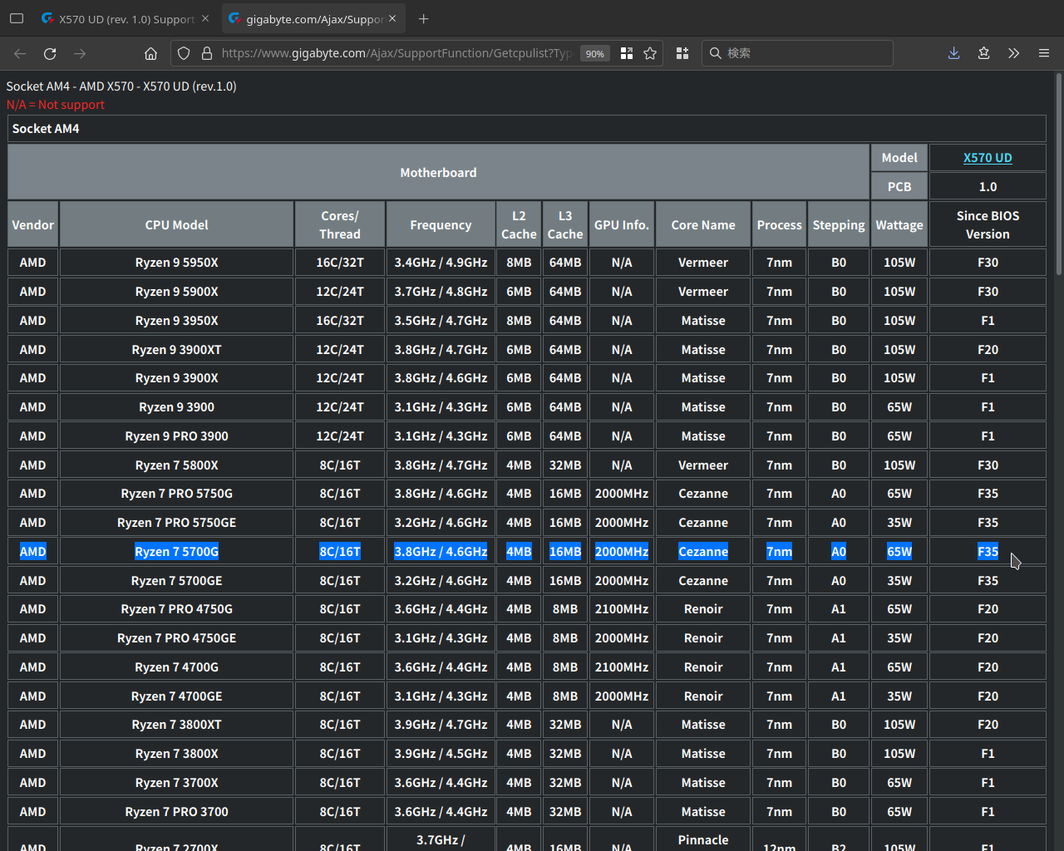The height and width of the screenshot is (851, 1064).
Task: Click the "Frequency" column header
Action: coord(441,224)
